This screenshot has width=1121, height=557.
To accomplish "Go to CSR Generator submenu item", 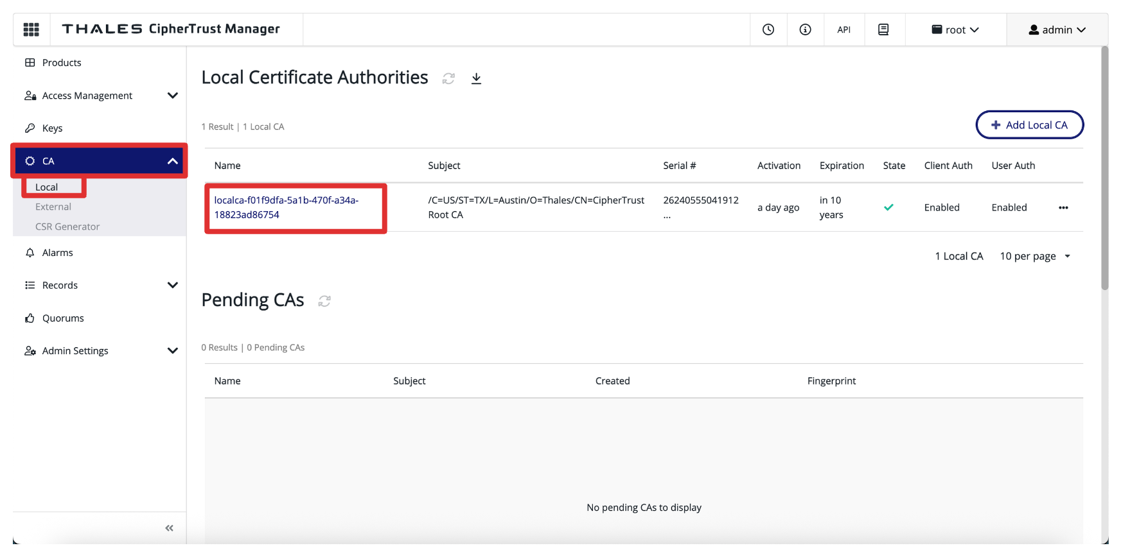I will [67, 227].
